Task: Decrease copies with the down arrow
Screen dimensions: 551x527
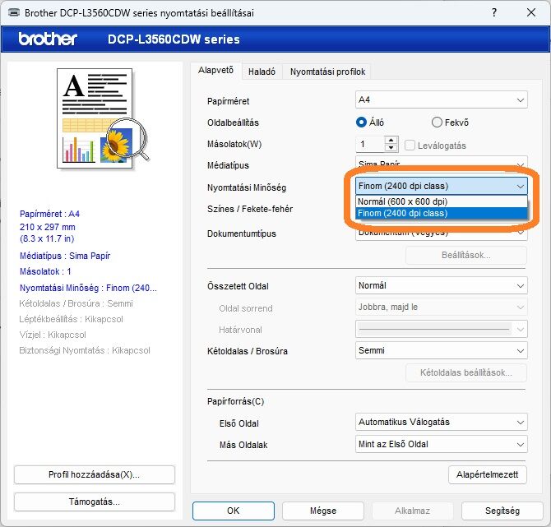Action: [391, 148]
